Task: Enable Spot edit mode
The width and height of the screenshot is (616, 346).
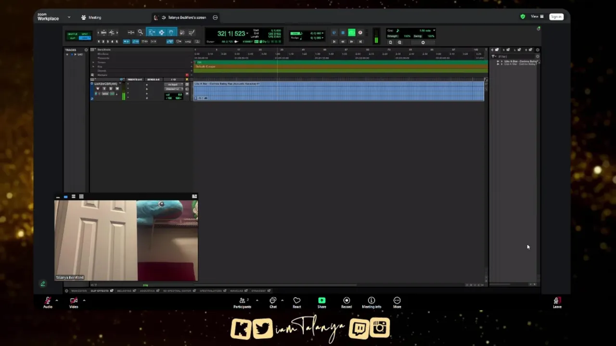Action: pos(85,34)
